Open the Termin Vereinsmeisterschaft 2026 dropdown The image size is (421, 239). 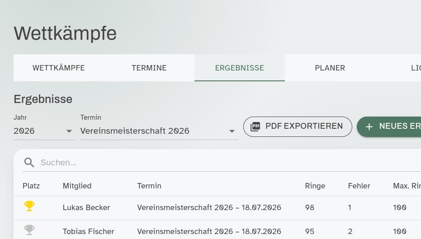click(159, 131)
